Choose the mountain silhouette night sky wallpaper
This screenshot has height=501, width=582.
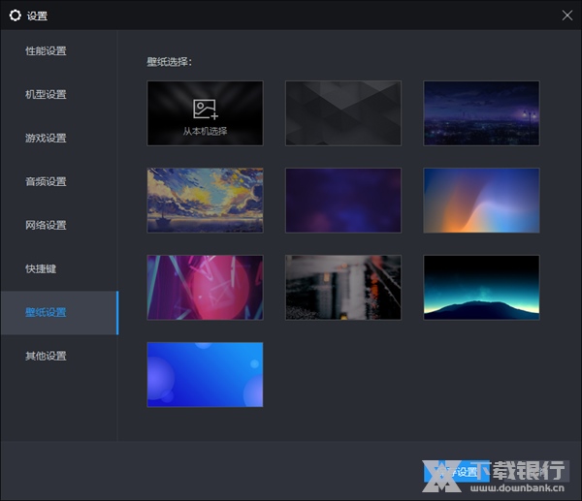click(x=481, y=288)
